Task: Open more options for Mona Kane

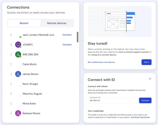Action: click(x=11, y=103)
